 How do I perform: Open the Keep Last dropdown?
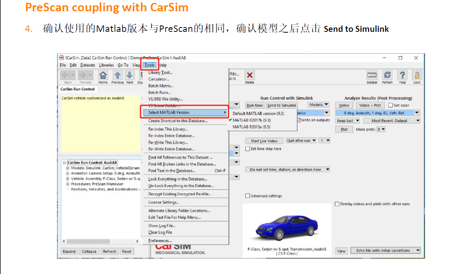click(347, 120)
